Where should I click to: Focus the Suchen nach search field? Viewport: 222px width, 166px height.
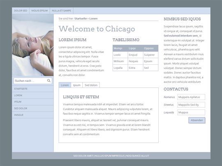coord(33,81)
